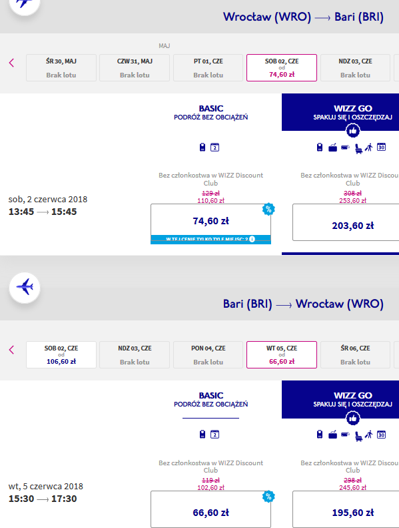This screenshot has width=399, height=528.
Task: Open the return WIZZ GO bundle header
Action: pyautogui.click(x=340, y=399)
